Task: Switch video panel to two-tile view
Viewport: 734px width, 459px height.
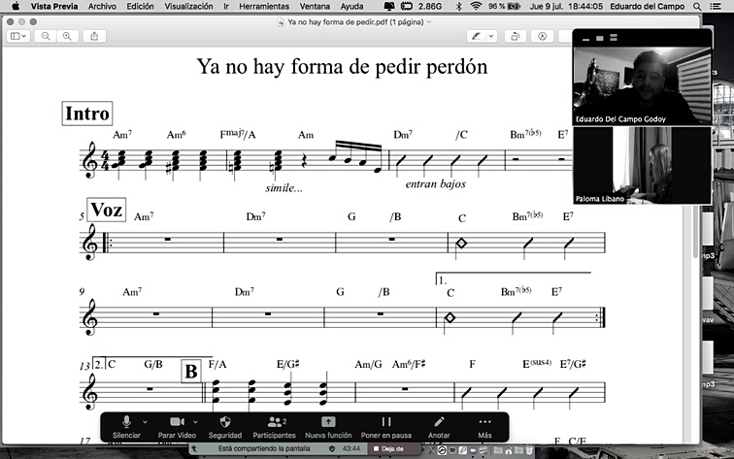Action: point(614,39)
